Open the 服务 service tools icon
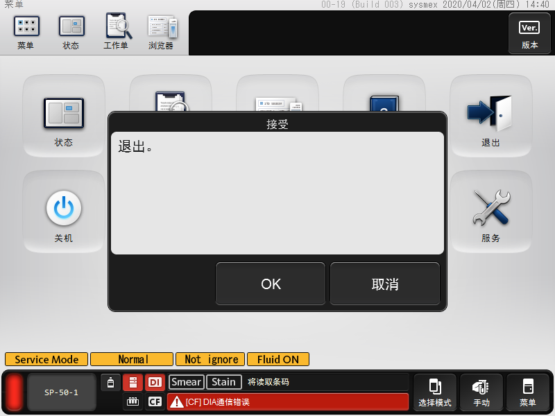The image size is (555, 416). click(490, 212)
